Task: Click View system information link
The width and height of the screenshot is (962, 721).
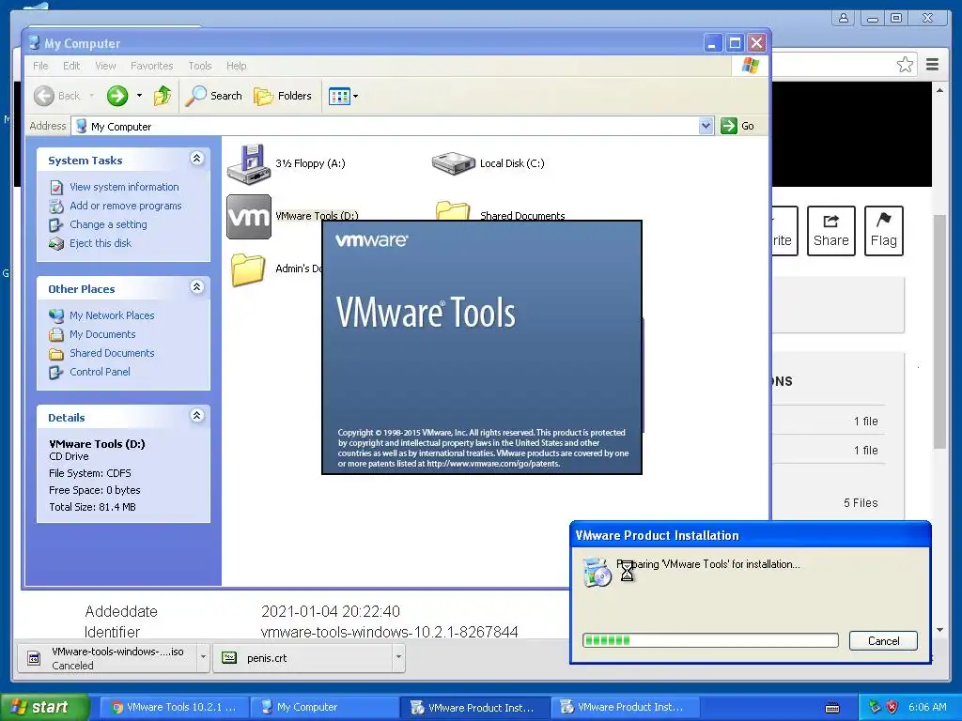Action: [x=124, y=187]
